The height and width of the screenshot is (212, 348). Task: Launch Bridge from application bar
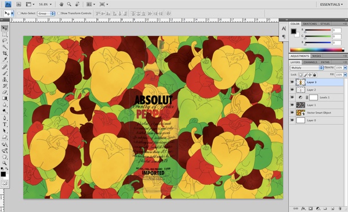(19, 4)
